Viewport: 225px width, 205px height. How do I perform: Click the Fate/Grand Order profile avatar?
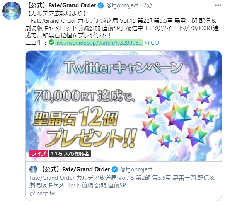[12, 11]
